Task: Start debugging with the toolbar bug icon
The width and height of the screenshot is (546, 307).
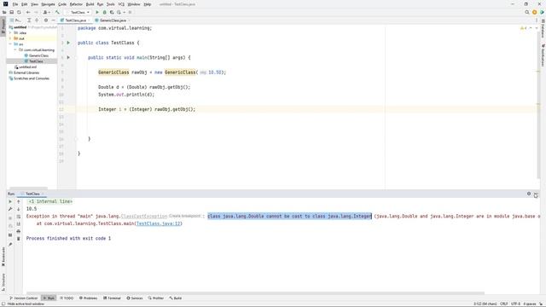Action: [x=104, y=12]
